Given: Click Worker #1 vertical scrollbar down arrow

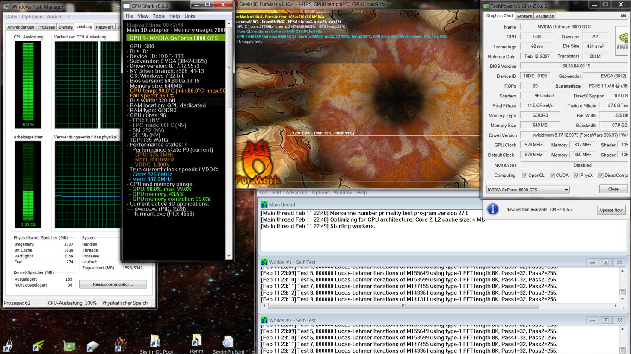Looking at the screenshot, I should [x=622, y=299].
